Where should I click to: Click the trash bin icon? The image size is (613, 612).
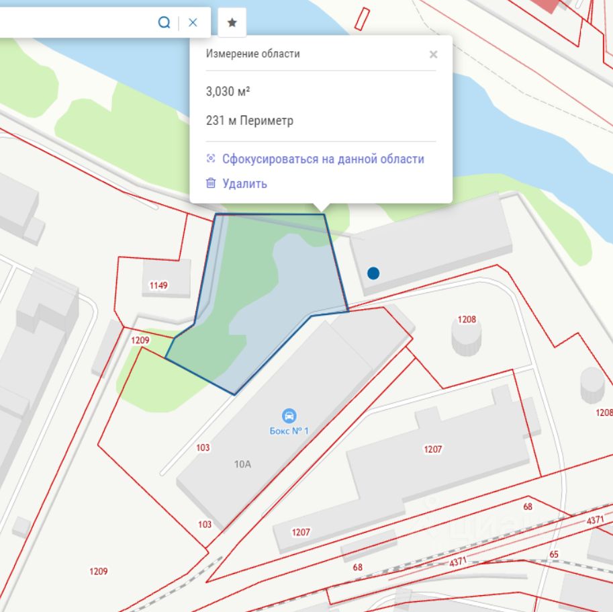[211, 183]
